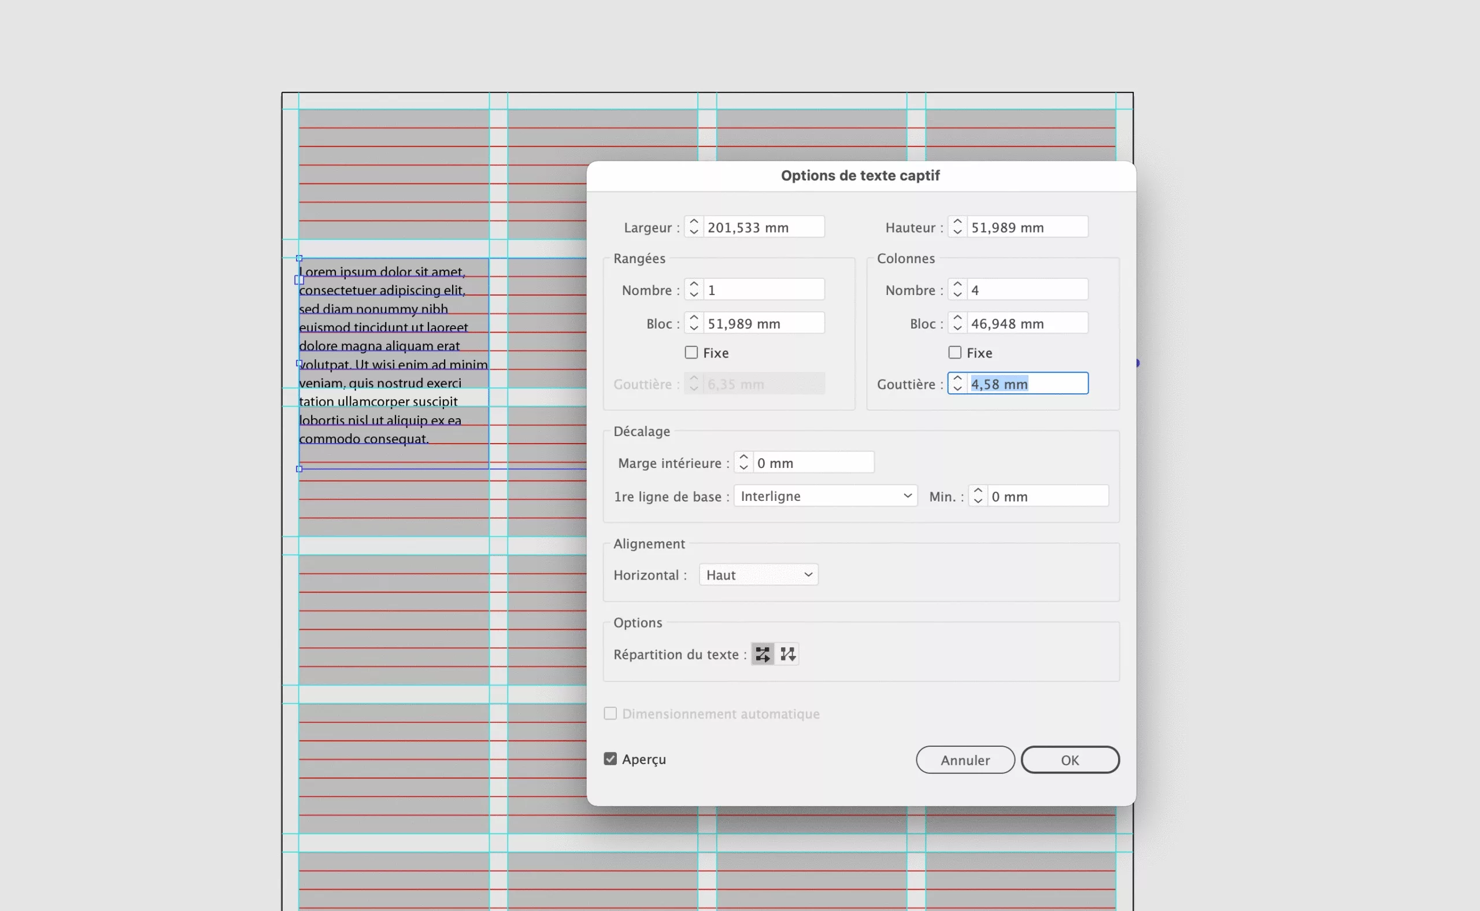Click the Colonnes Bloc input field
1480x911 pixels.
point(1027,323)
